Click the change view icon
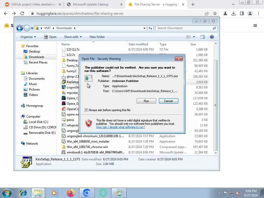Image resolution: width=264 pixels, height=198 pixels. 188,37
